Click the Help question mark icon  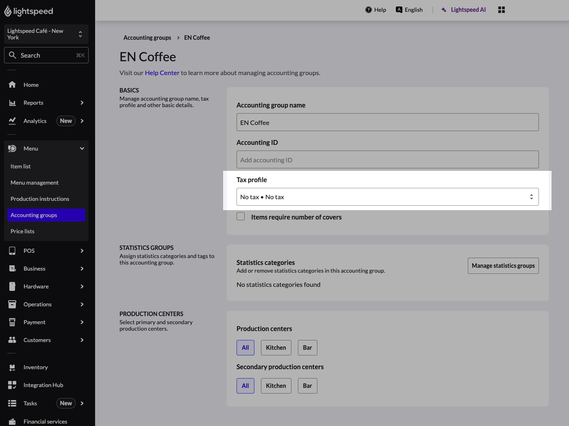(368, 10)
